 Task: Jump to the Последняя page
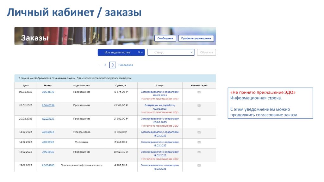click(125, 65)
